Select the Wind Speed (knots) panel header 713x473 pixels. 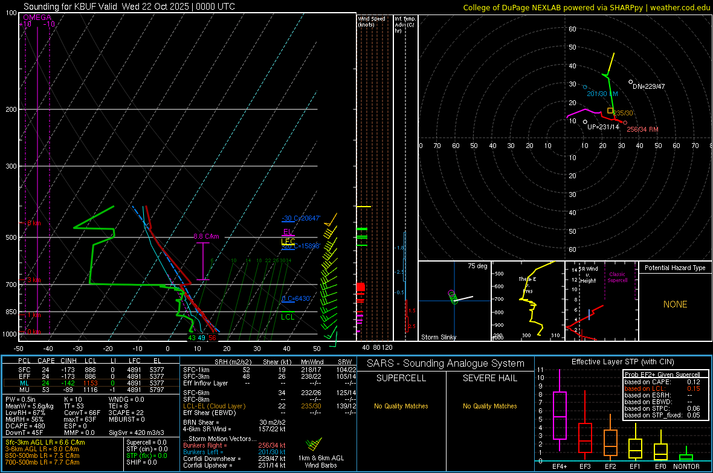[372, 21]
